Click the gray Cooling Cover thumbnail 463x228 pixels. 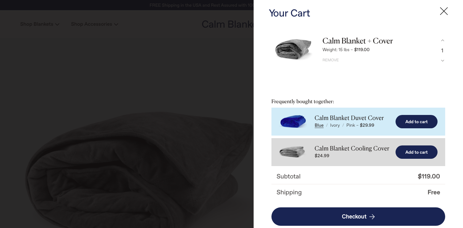pyautogui.click(x=292, y=152)
